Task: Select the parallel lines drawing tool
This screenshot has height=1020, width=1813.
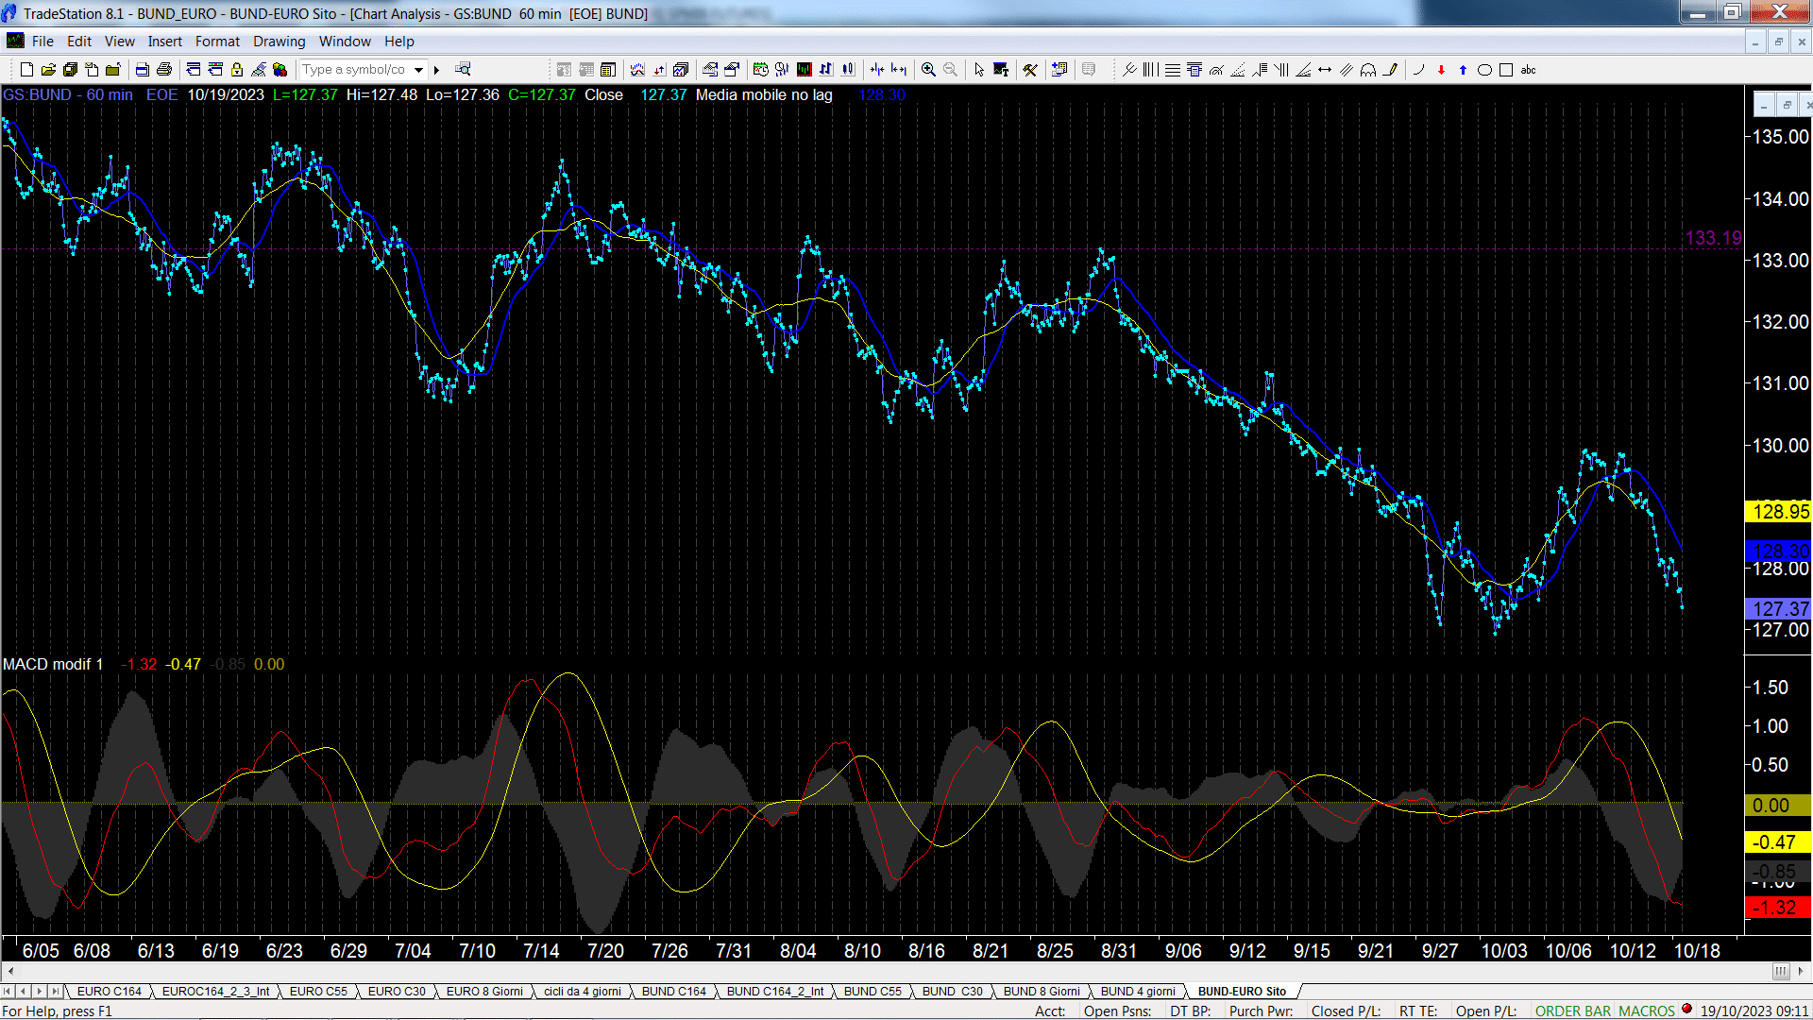Action: tap(1347, 70)
